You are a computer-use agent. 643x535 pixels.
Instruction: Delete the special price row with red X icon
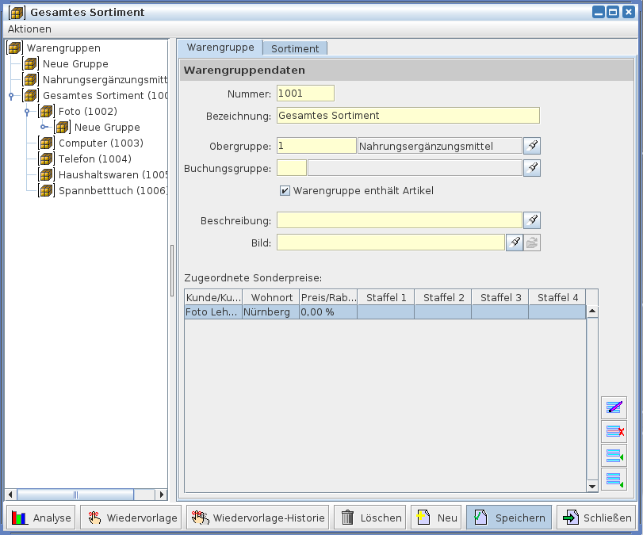point(613,431)
